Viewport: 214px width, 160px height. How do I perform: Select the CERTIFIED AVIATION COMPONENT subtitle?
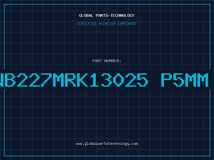click(107, 23)
